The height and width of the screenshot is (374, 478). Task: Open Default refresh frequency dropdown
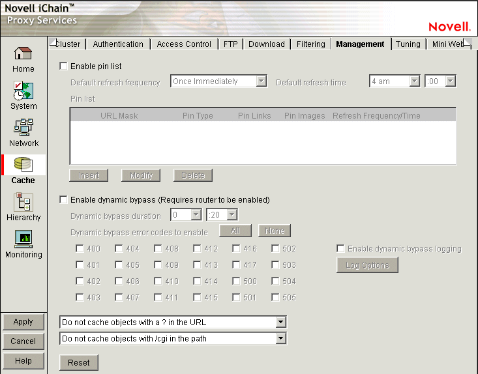click(219, 81)
